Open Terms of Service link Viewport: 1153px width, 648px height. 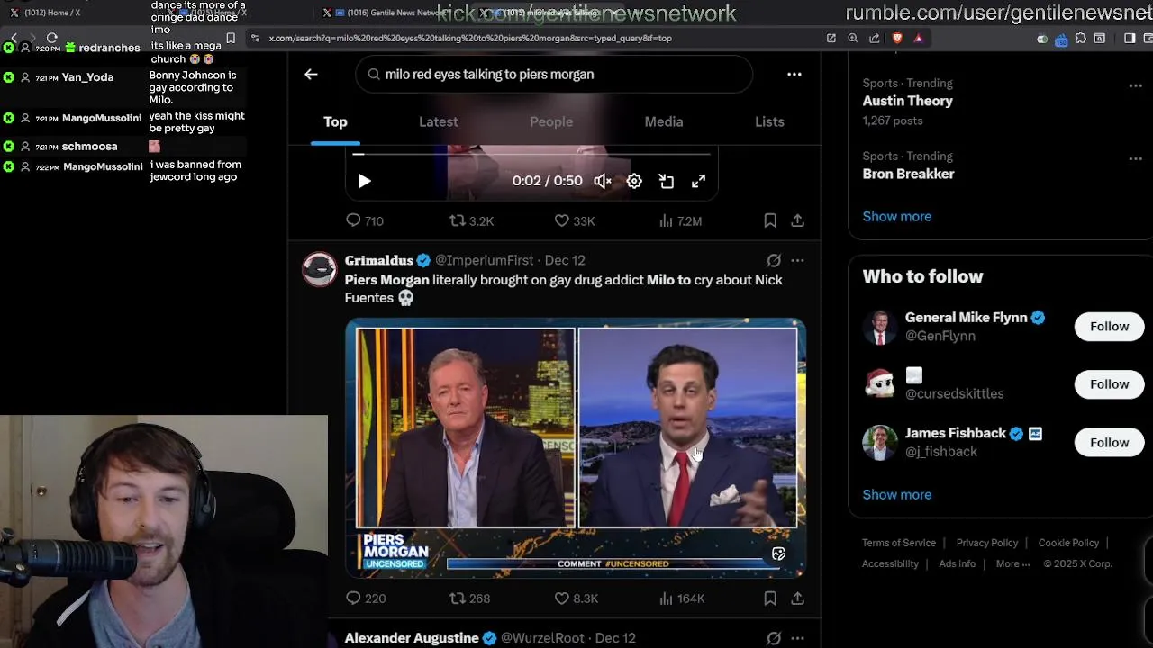[x=899, y=543]
